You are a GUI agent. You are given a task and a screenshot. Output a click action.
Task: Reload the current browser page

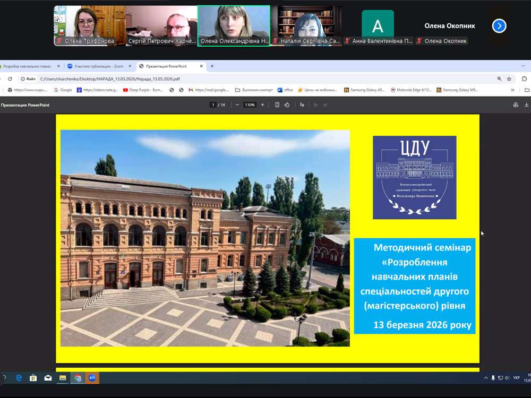tap(10, 79)
